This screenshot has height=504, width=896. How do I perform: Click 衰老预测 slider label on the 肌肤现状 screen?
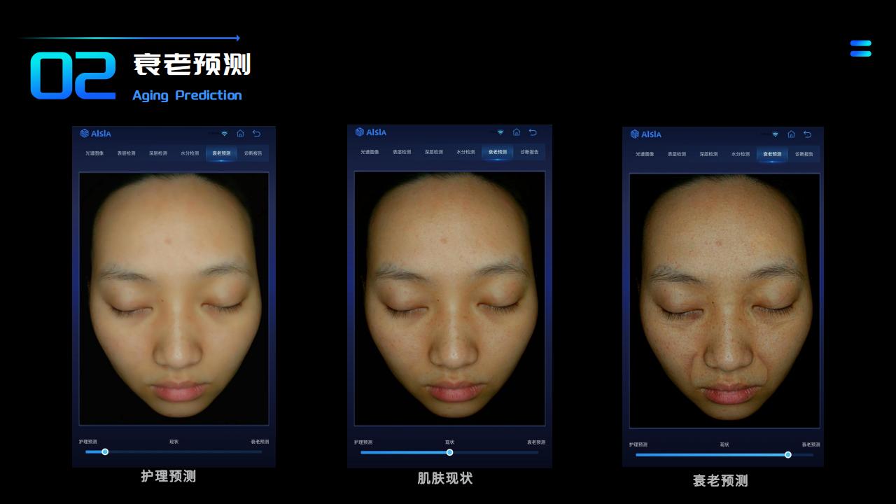click(536, 442)
